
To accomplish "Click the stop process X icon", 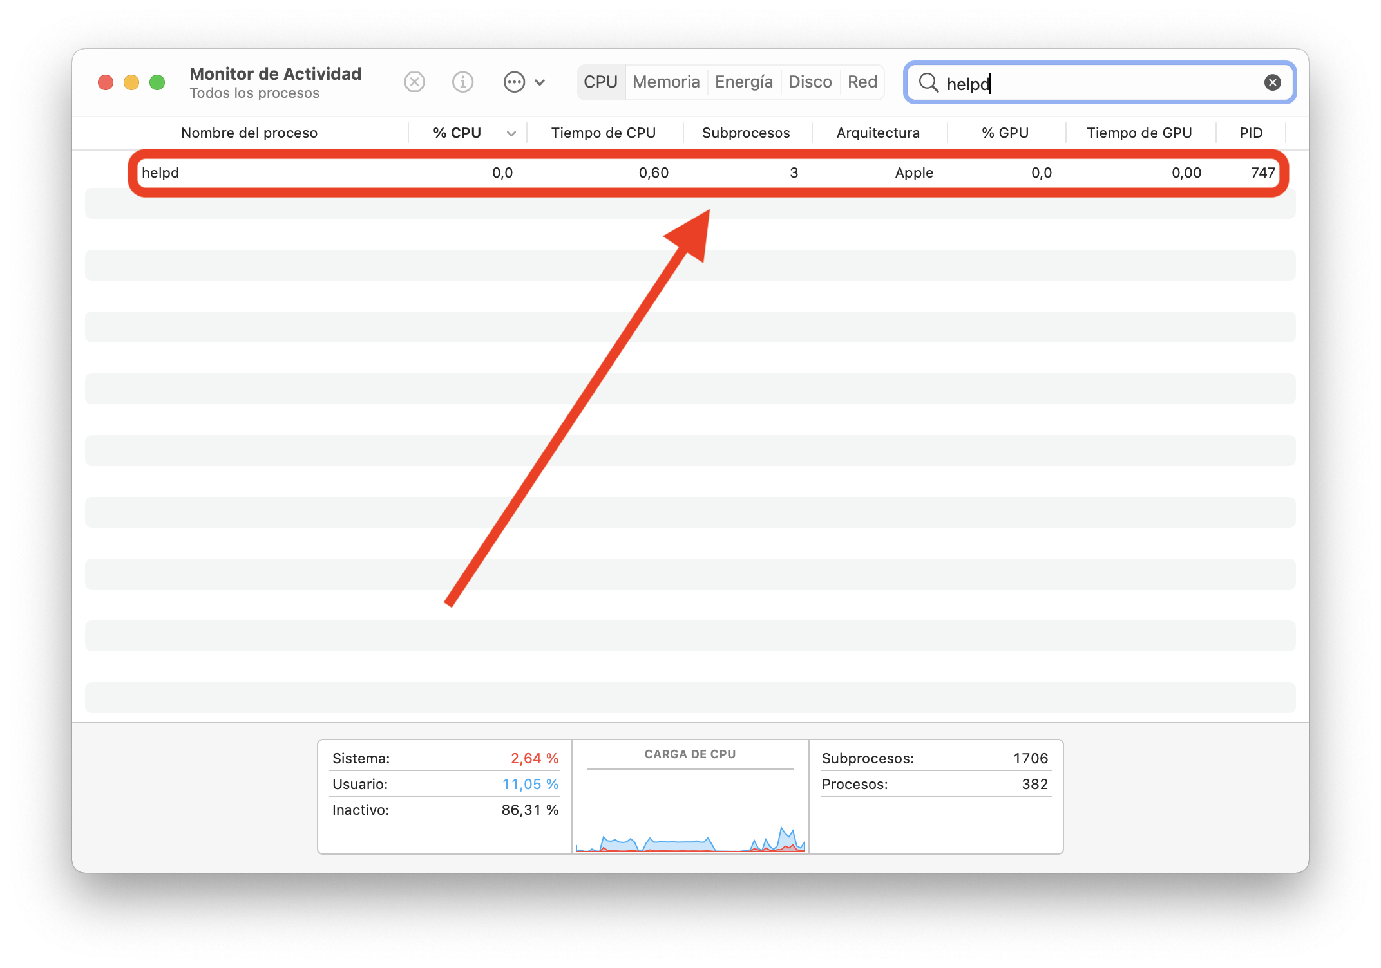I will pos(414,82).
